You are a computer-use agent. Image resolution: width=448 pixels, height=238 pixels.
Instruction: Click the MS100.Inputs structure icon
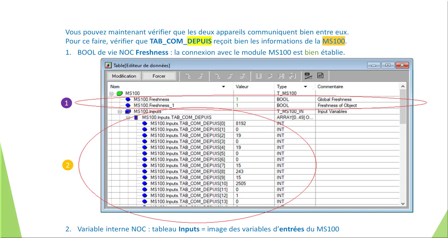coord(128,112)
